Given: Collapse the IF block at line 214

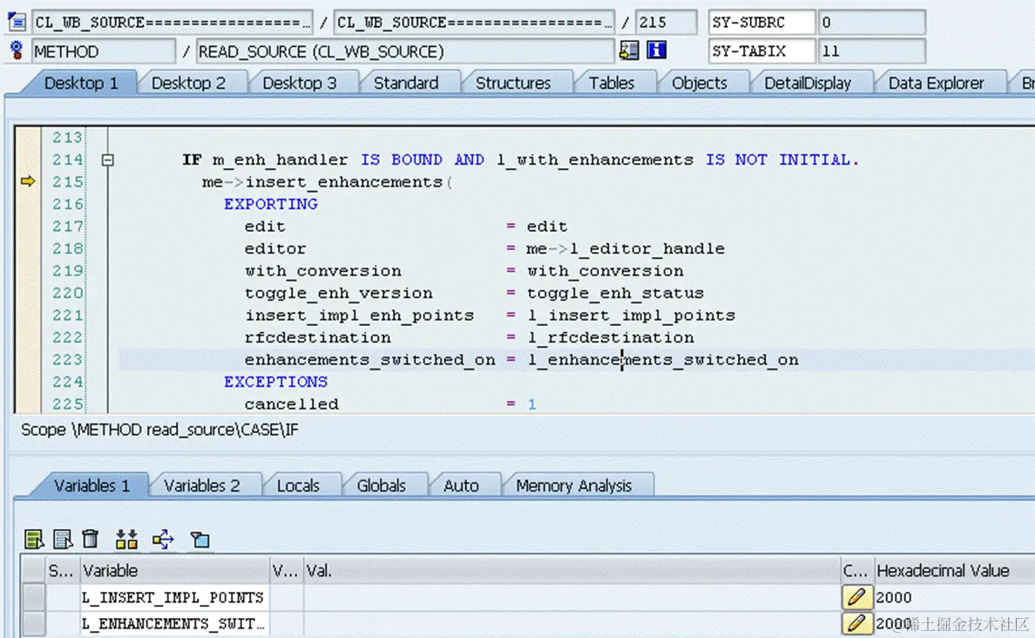Looking at the screenshot, I should tap(107, 159).
